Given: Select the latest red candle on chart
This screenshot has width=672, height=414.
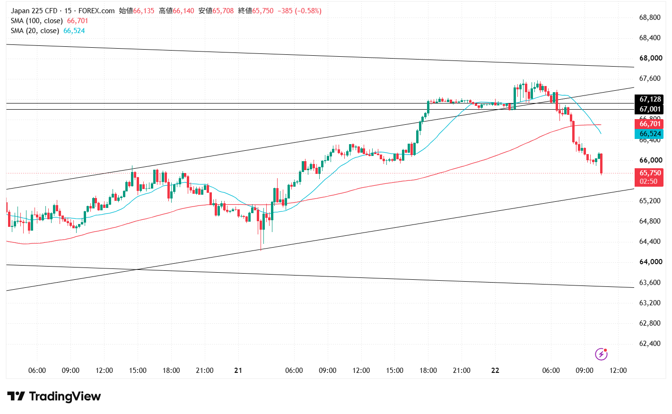Looking at the screenshot, I should pyautogui.click(x=602, y=164).
